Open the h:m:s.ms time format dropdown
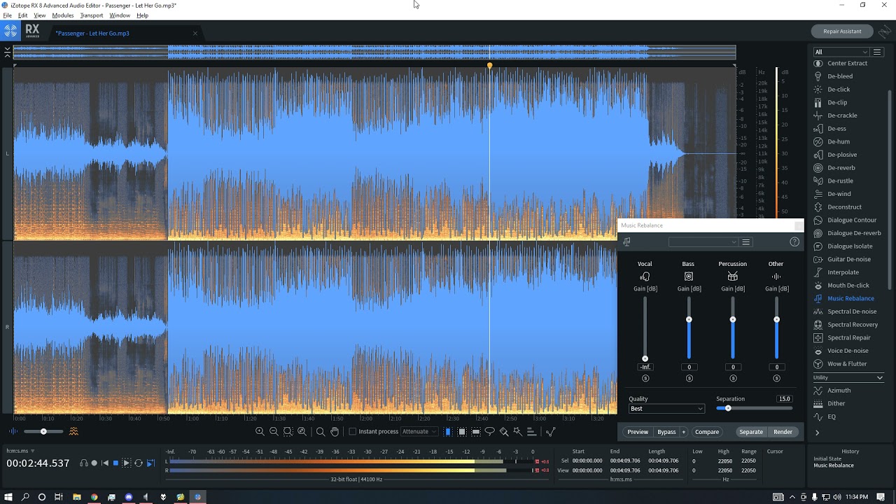 (x=20, y=451)
